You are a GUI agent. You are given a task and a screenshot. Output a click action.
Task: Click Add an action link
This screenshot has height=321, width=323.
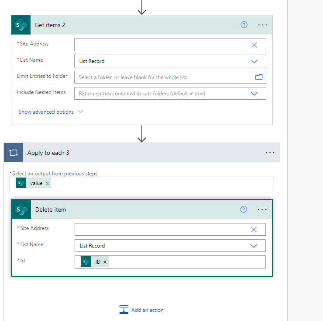[x=148, y=310]
